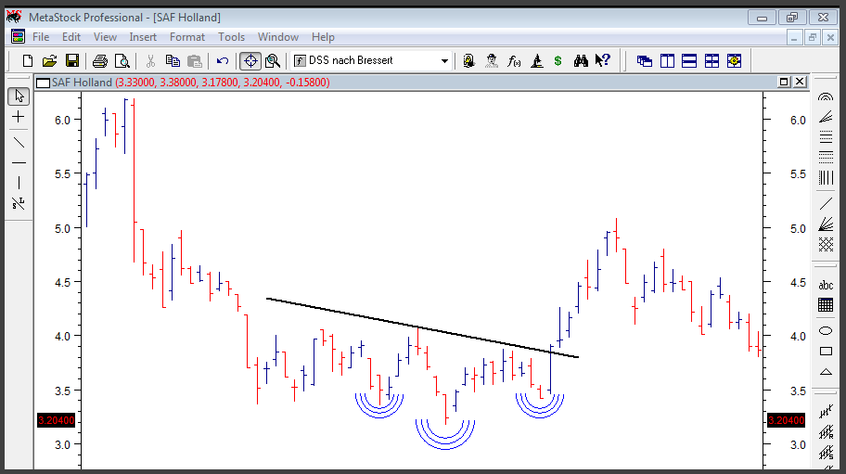This screenshot has height=474, width=846.
Task: Stack windows horizontally icon
Action: pos(689,61)
